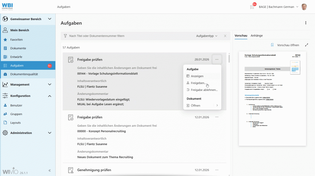Click the Gemeinsamer Bereich globe icon
Viewport: 315px width, 176px height.
click(x=5, y=19)
